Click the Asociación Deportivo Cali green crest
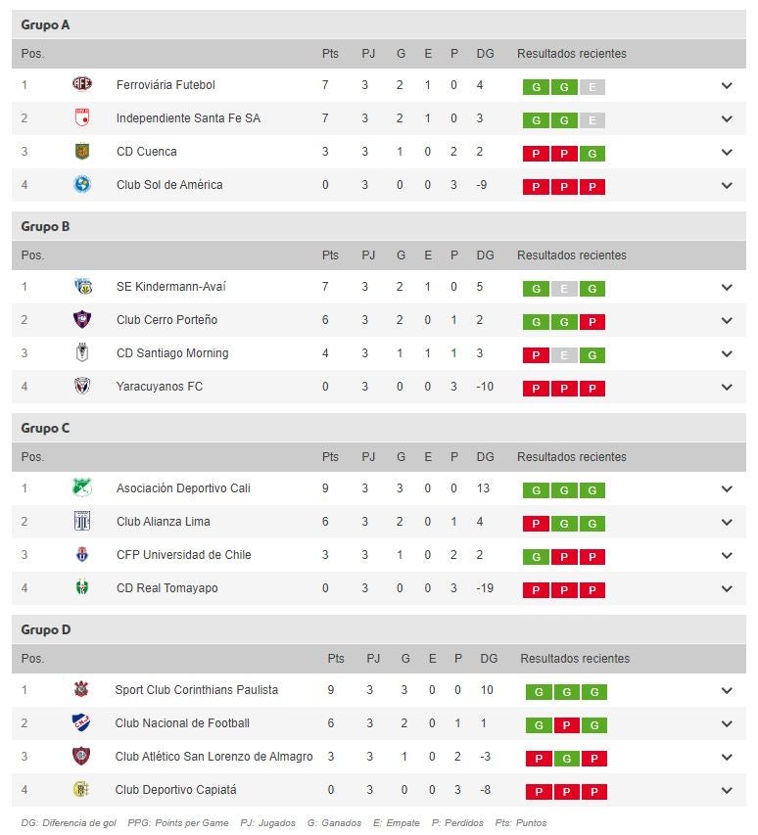Screen dimensions: 758x835 click(x=81, y=488)
